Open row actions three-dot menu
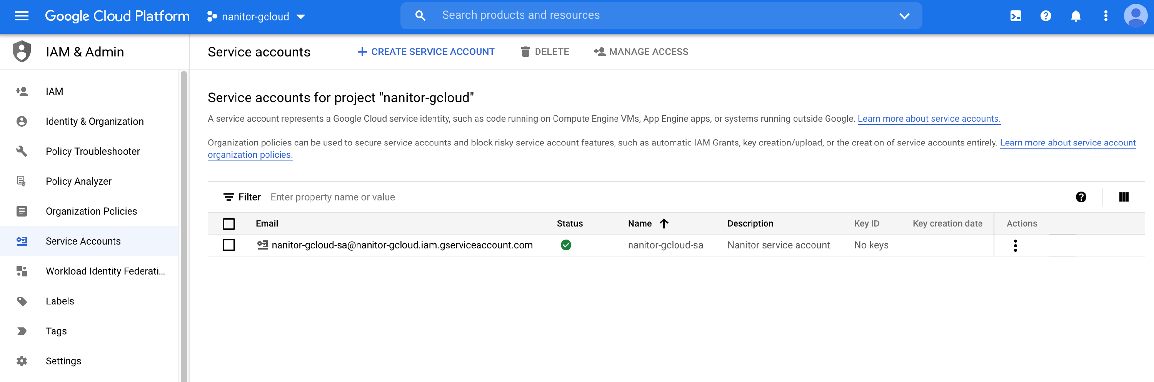The height and width of the screenshot is (382, 1154). (1015, 246)
